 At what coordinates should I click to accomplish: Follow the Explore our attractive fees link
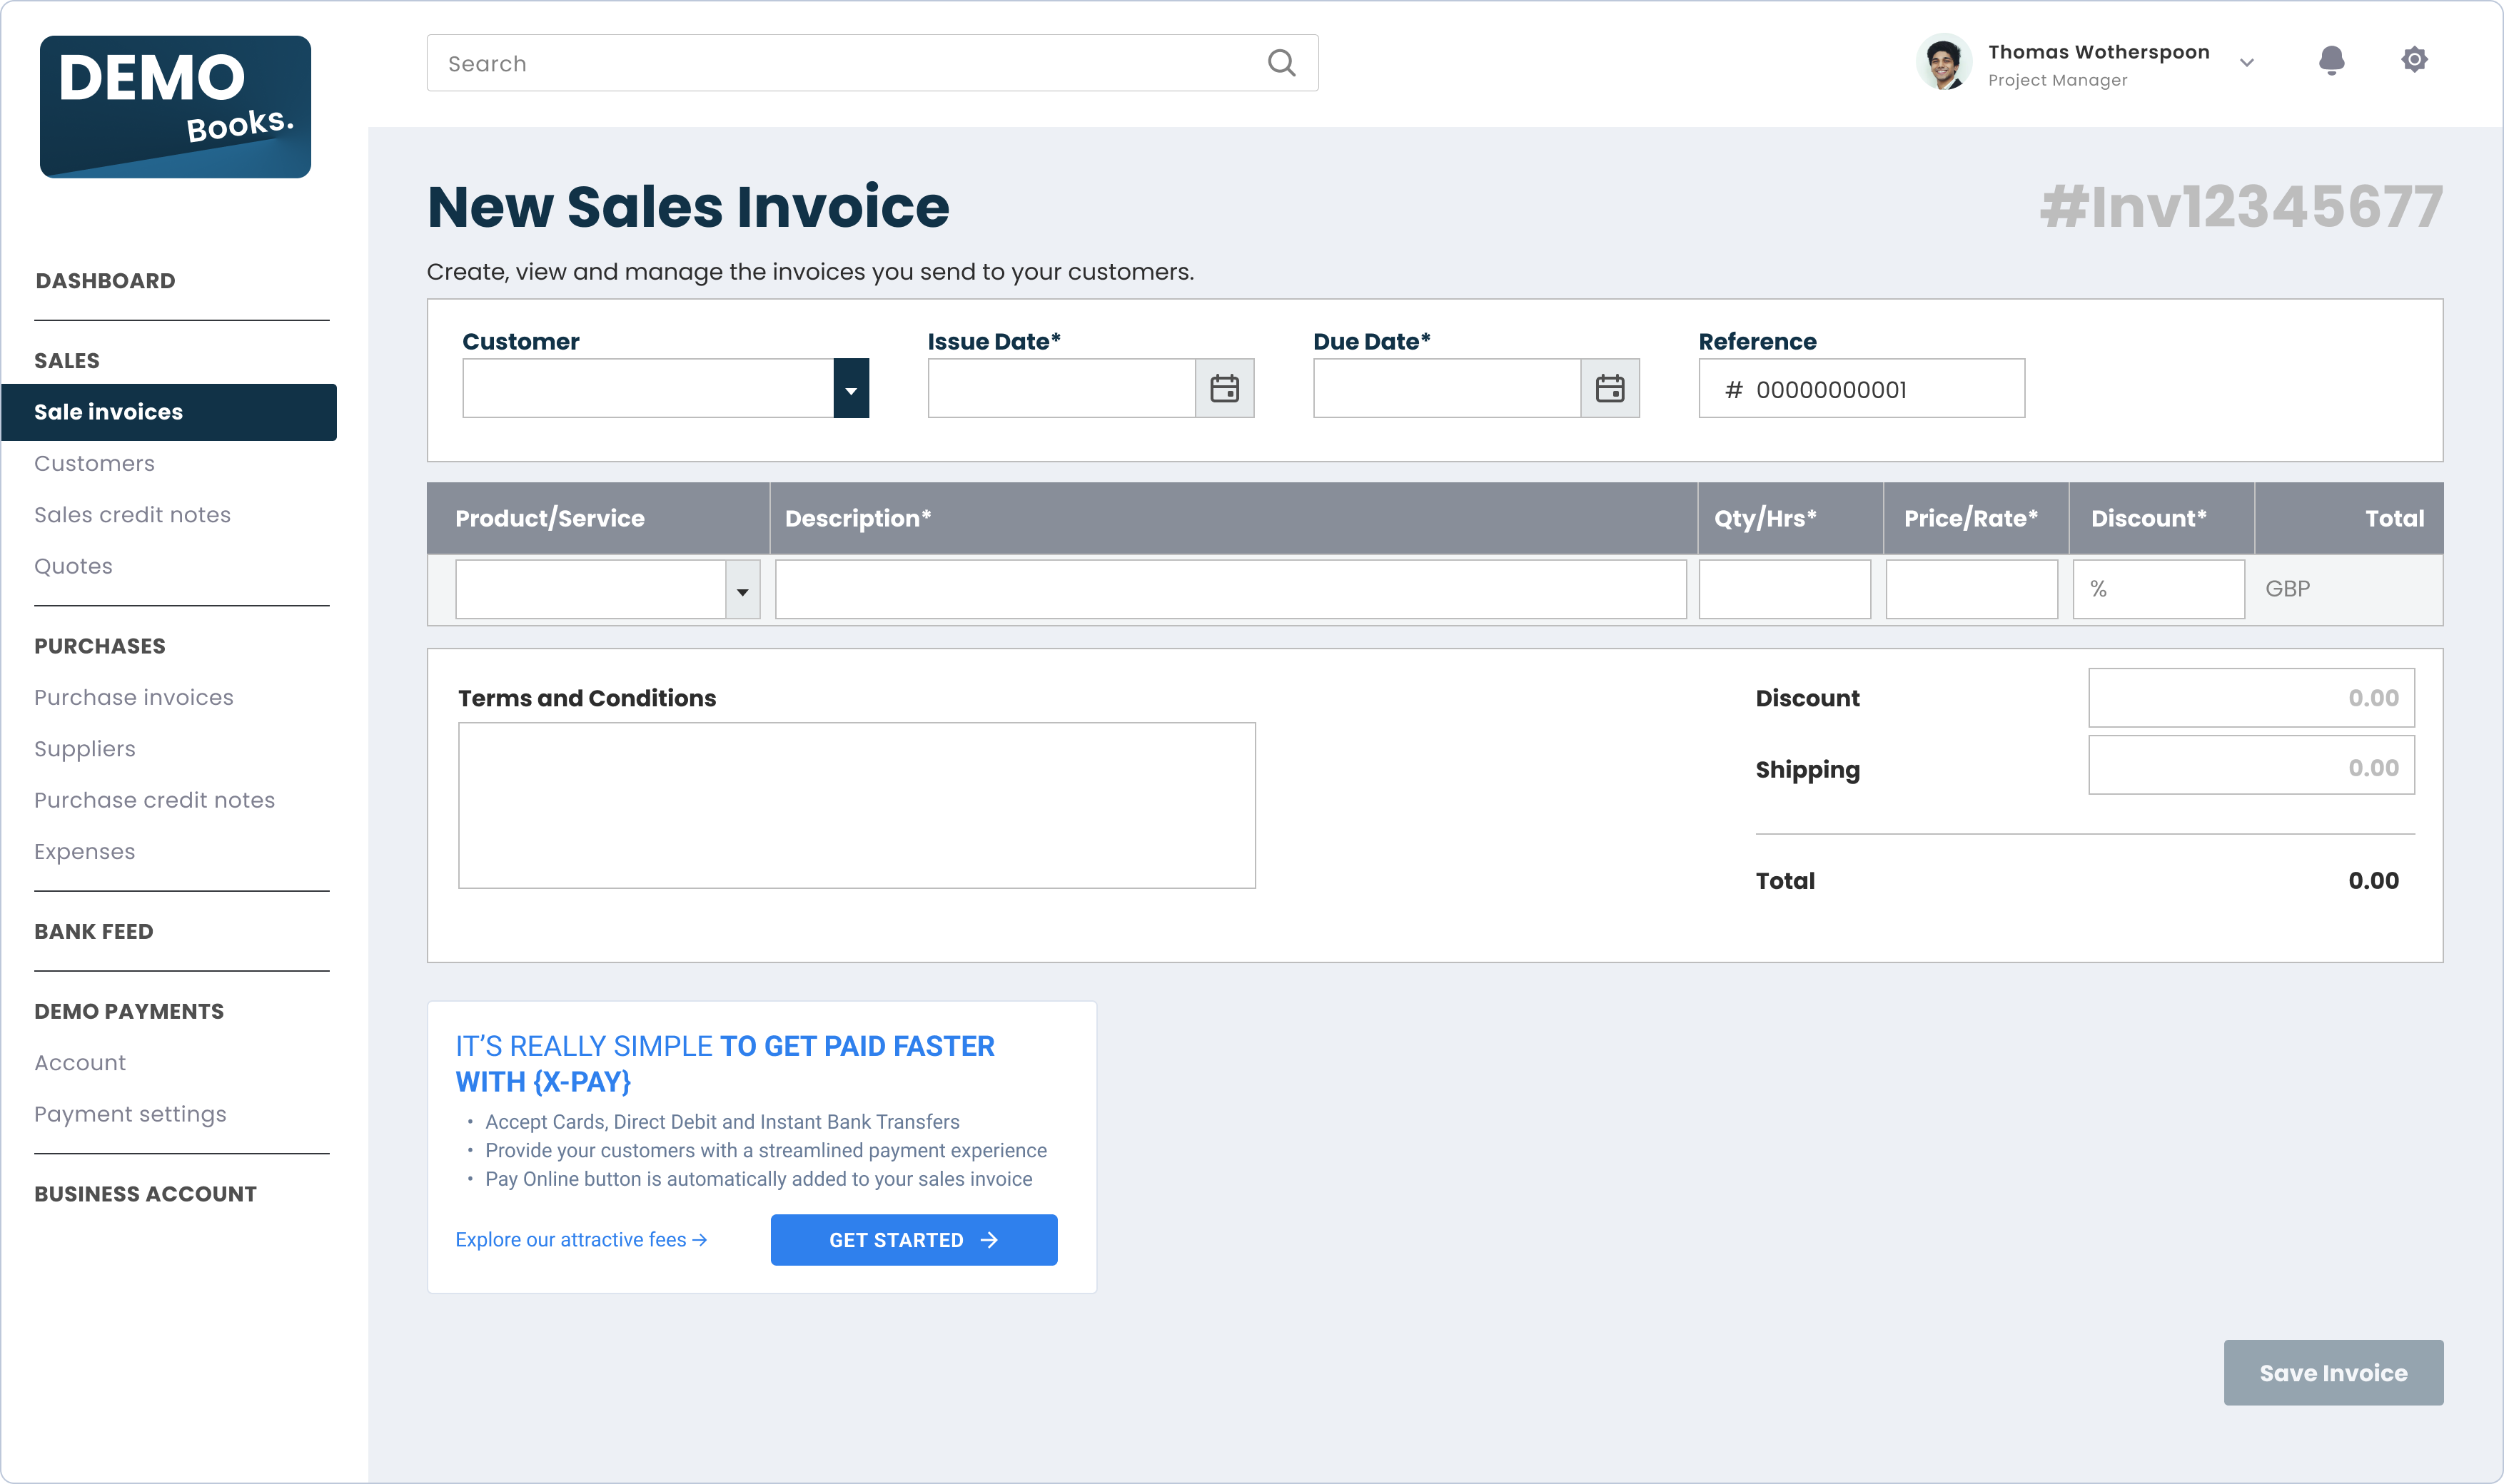click(581, 1240)
